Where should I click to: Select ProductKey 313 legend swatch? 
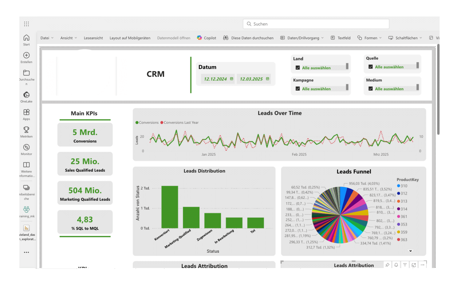coord(398,201)
